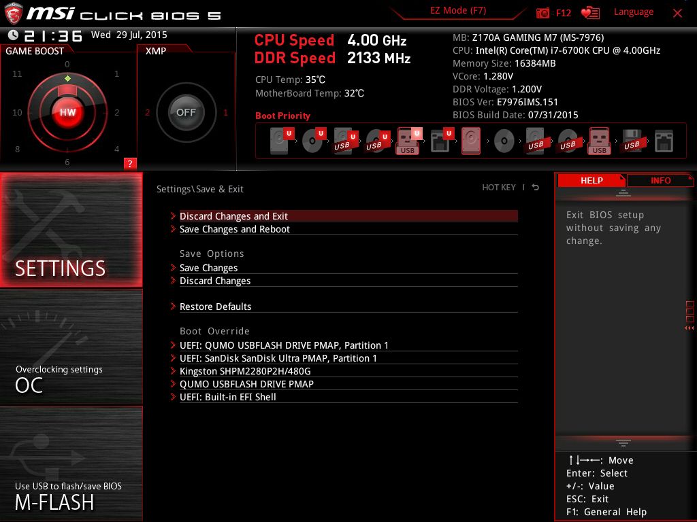Select the highlighted legacy hard disk boot icon
Viewport: 697px width, 522px height.
[471, 141]
